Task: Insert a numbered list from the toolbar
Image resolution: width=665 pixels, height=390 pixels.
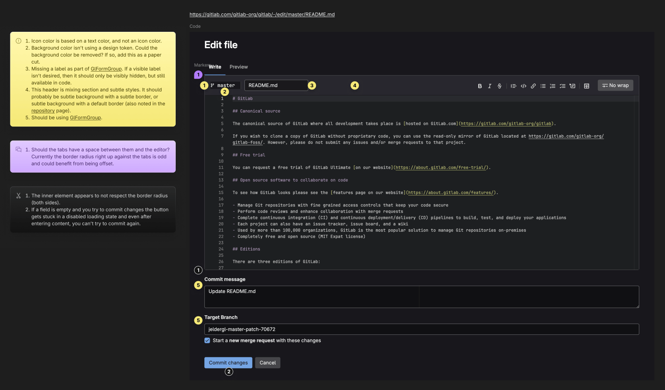Action: coord(553,86)
